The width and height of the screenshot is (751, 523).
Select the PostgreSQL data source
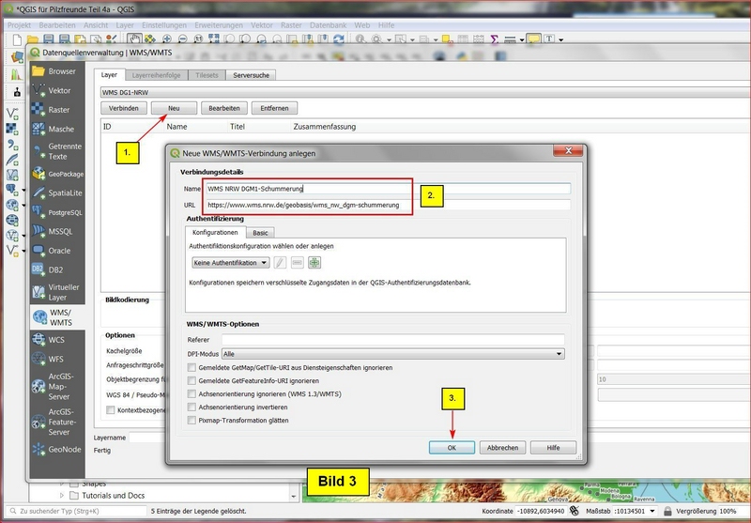coord(57,212)
